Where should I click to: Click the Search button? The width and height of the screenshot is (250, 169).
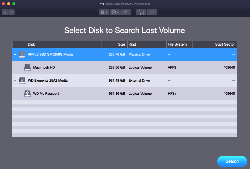(x=232, y=161)
